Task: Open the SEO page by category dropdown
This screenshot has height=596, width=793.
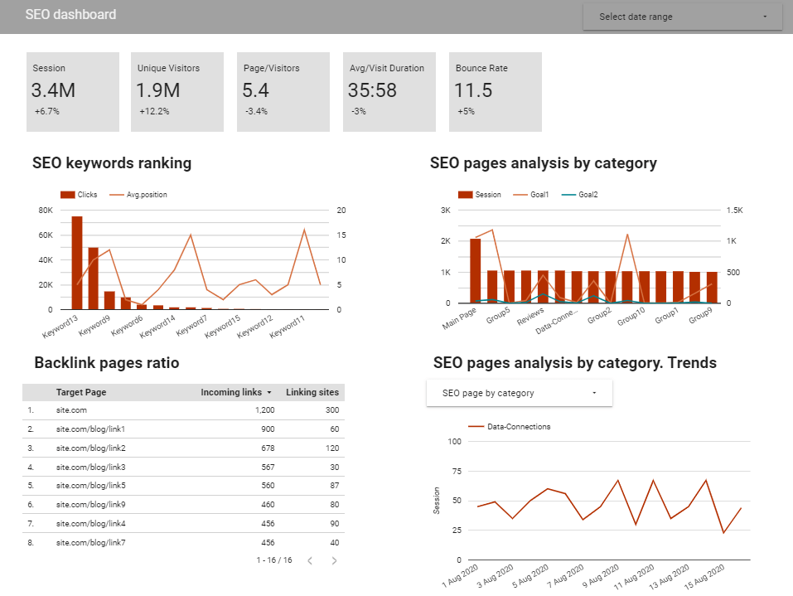Action: [520, 392]
